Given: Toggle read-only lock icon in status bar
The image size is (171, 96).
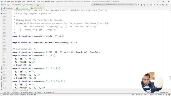Looking at the screenshot, I should coord(164,95).
